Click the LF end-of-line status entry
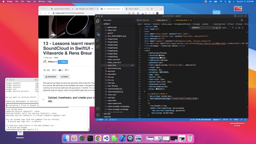Screen dimensions: 256x144 pyautogui.click(x=231, y=120)
